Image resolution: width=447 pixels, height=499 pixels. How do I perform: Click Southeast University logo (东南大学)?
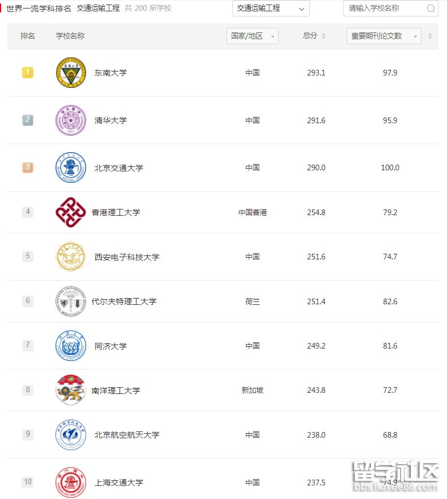(71, 73)
